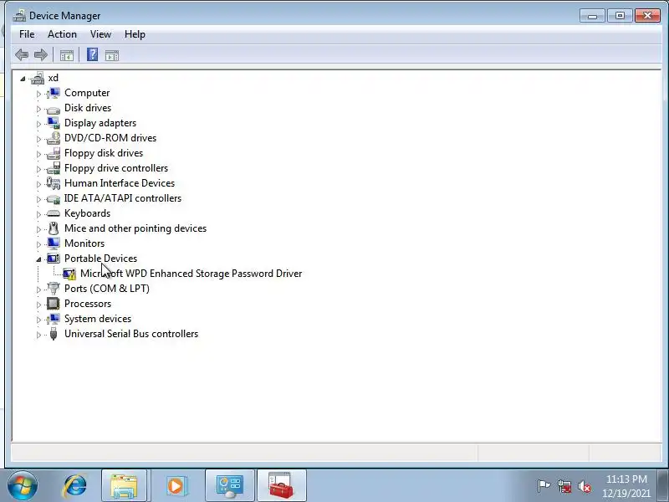This screenshot has height=502, width=669.
Task: Click the Floppy drive controllers icon
Action: [x=54, y=168]
